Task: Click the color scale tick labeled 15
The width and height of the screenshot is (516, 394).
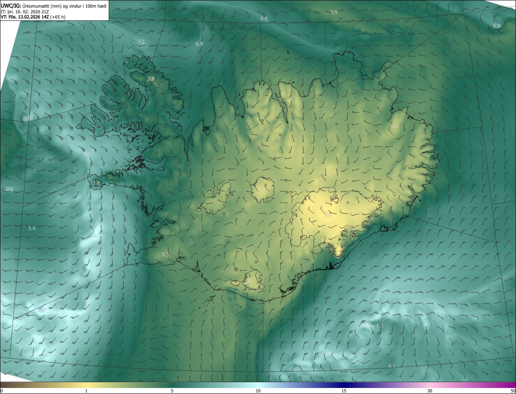Action: click(x=344, y=391)
